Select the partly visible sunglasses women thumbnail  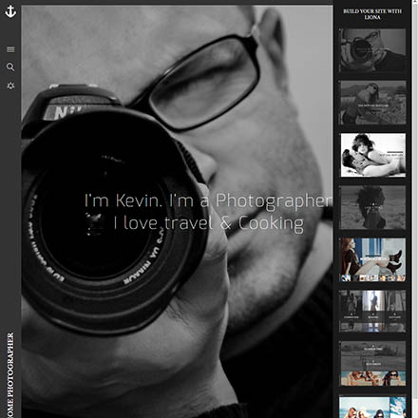click(373, 407)
